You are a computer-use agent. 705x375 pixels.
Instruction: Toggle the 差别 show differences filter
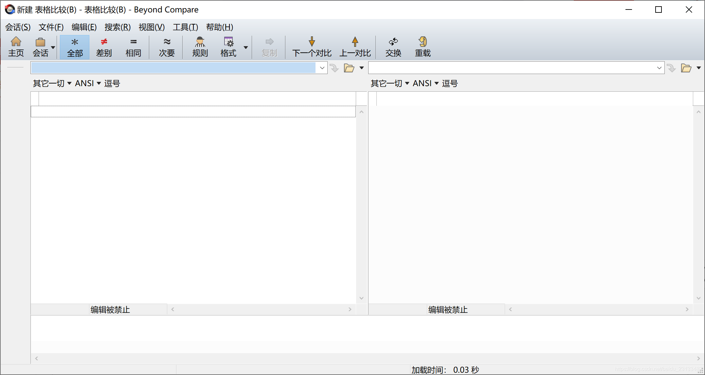104,47
